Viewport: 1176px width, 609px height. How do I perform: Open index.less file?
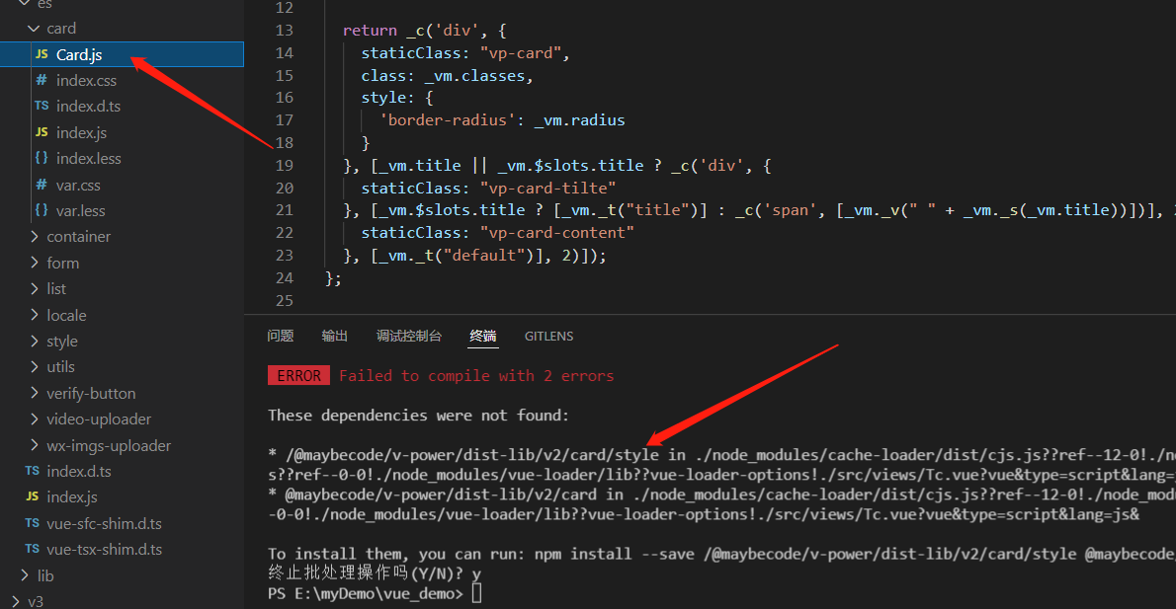(89, 159)
